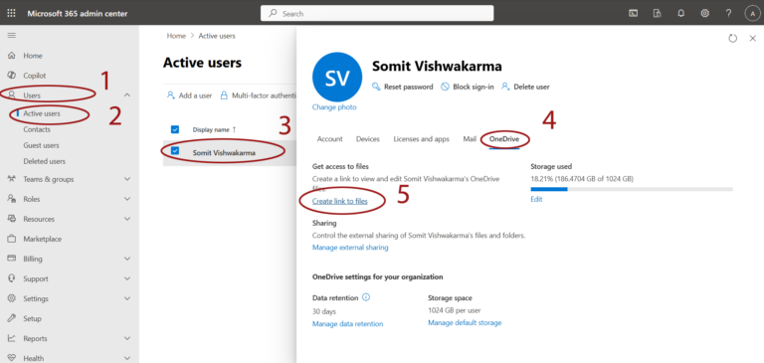764x363 pixels.
Task: Click the Settings gear icon in sidebar
Action: pyautogui.click(x=12, y=298)
